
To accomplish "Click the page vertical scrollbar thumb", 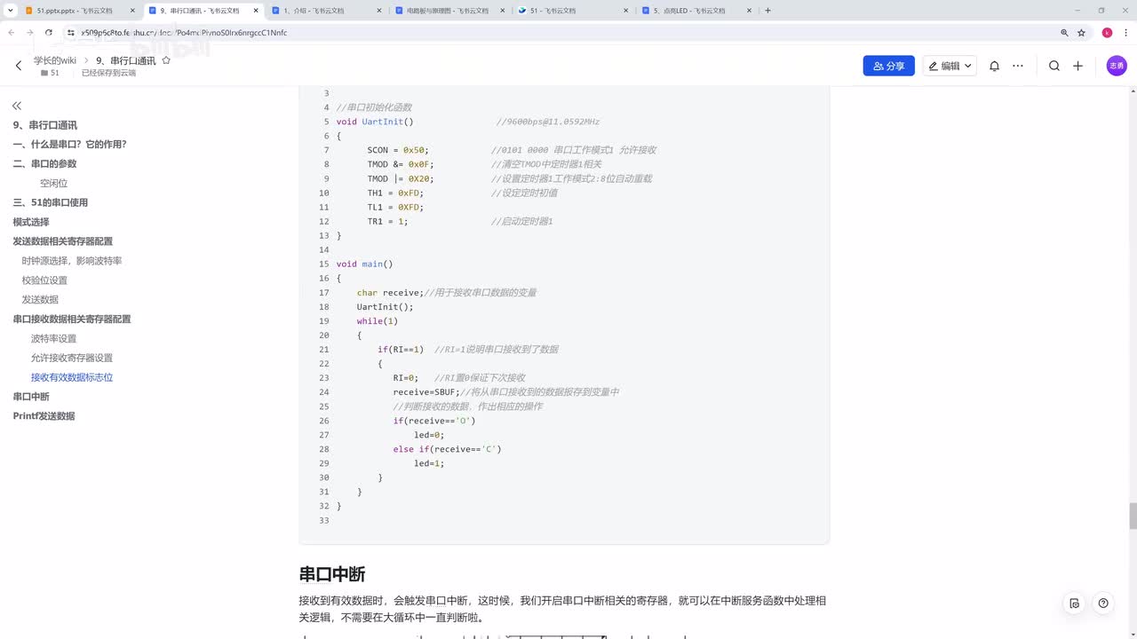I will [x=1133, y=516].
